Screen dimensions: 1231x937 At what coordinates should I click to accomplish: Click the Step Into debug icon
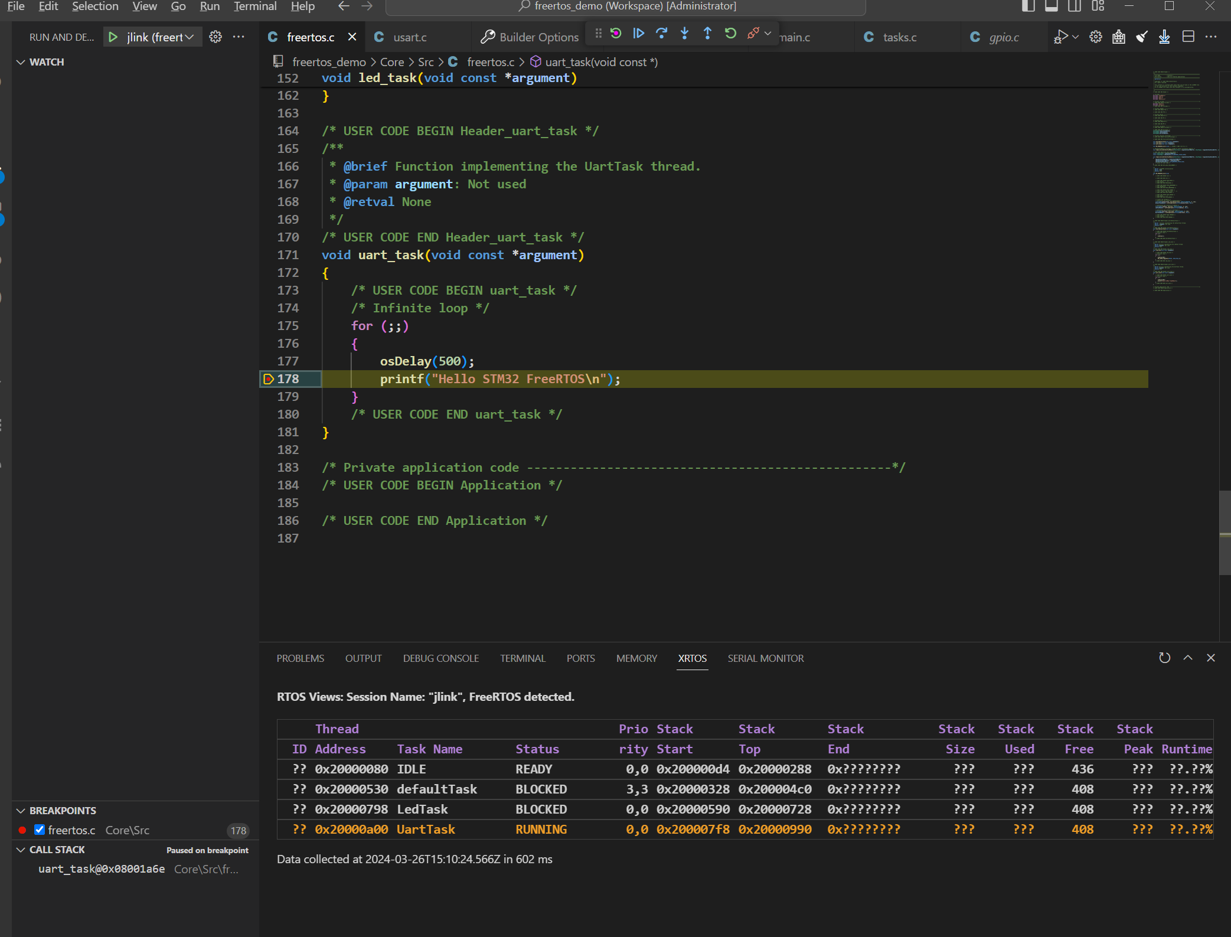point(684,34)
